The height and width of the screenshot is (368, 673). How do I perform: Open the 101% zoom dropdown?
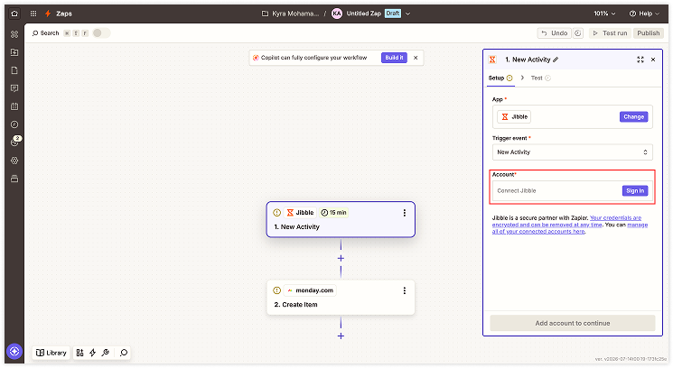pyautogui.click(x=604, y=14)
